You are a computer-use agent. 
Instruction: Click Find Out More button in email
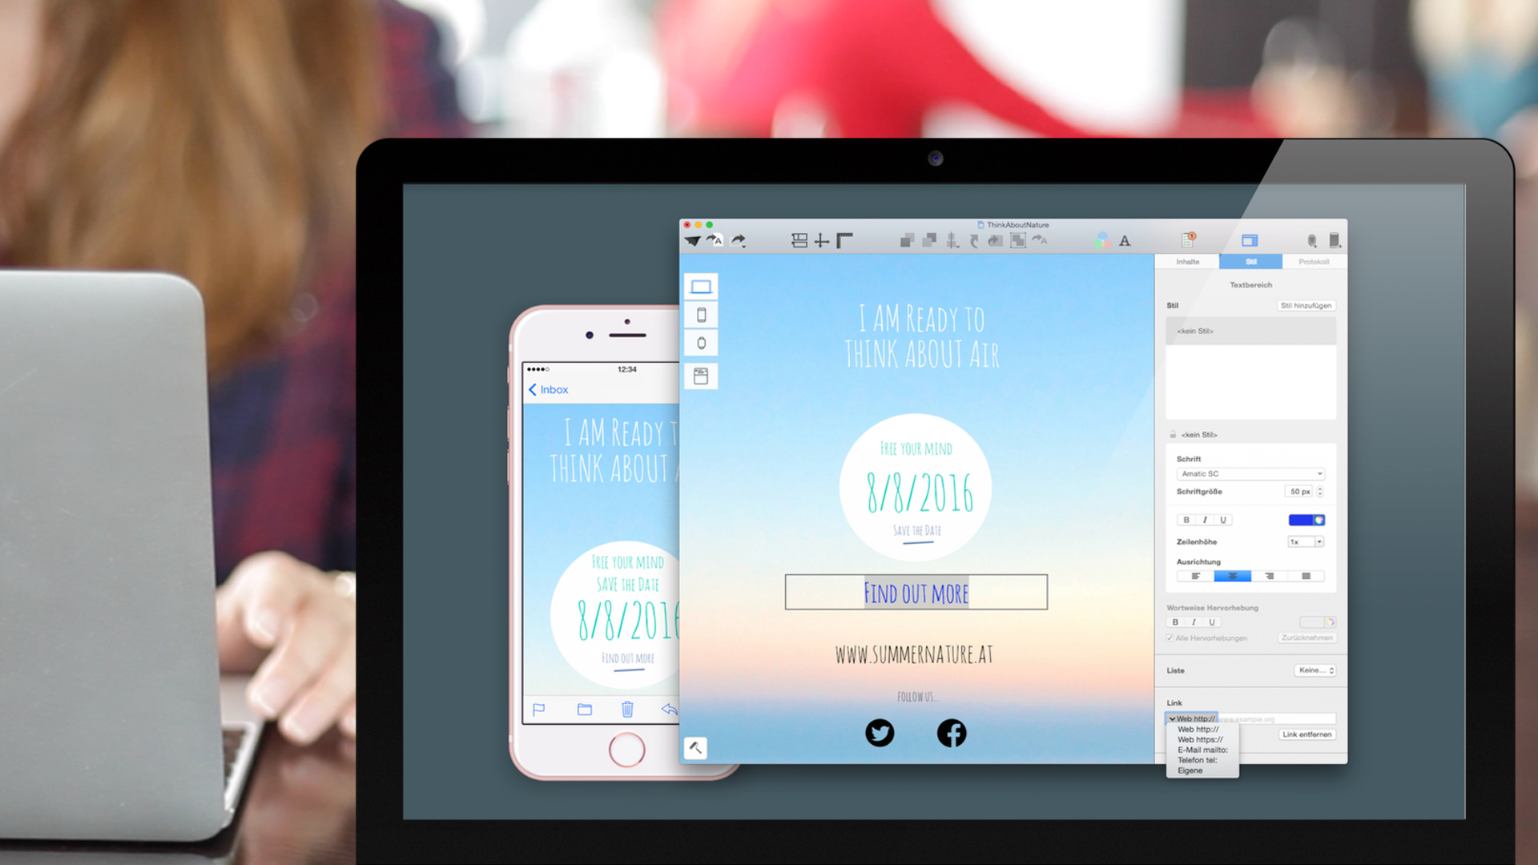pos(916,591)
